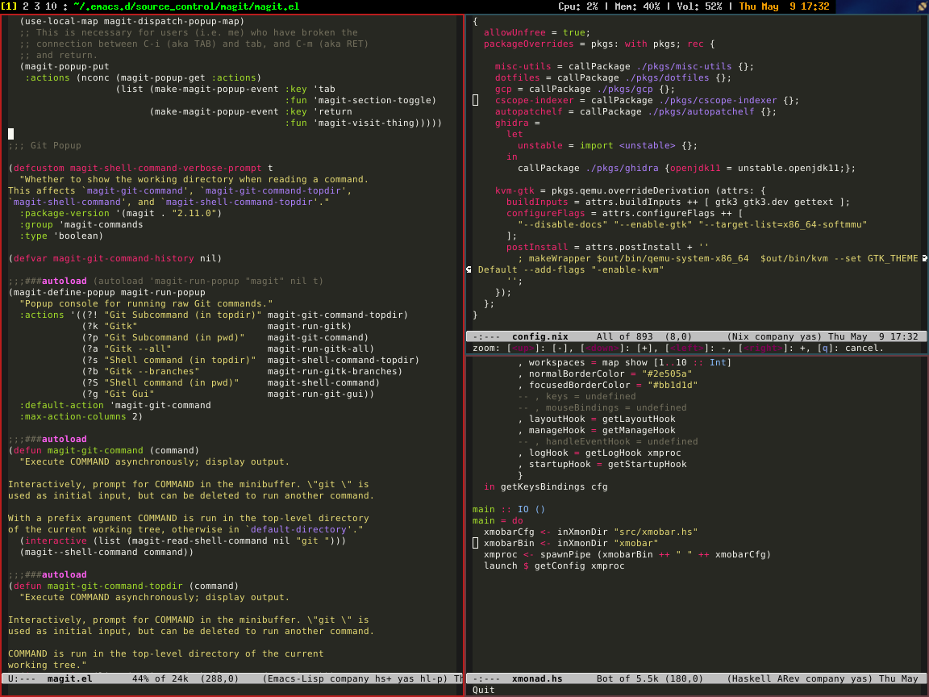929x697 pixels.
Task: Click the magit.el buffer name in mode line
Action: tap(70, 678)
